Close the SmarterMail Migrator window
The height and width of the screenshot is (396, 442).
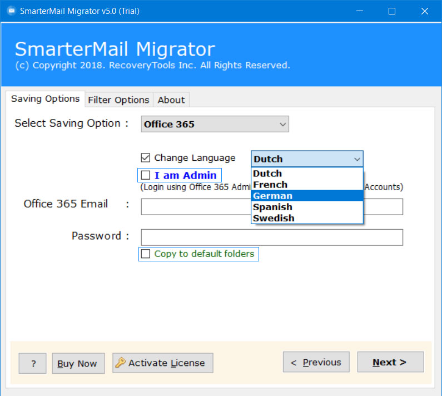(425, 11)
